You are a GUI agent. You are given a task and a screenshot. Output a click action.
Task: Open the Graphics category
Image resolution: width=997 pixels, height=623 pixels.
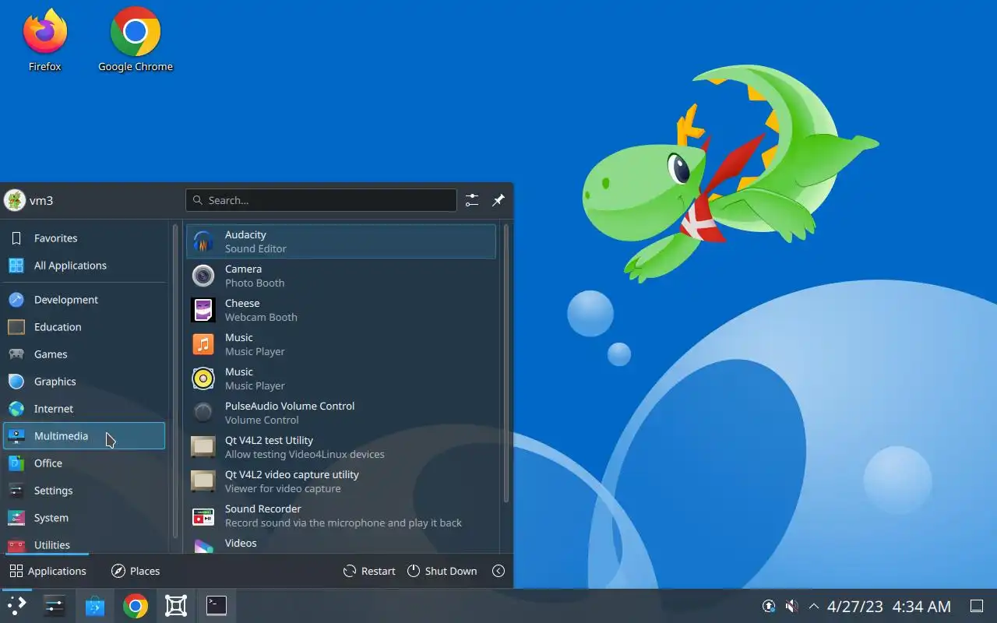click(x=84, y=382)
